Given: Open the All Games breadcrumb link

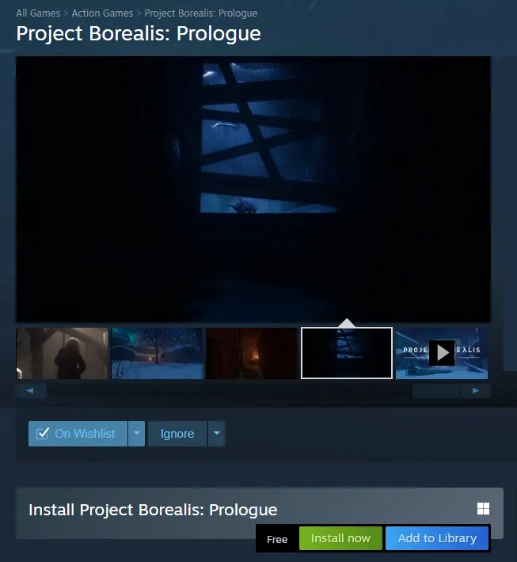Looking at the screenshot, I should [x=38, y=13].
